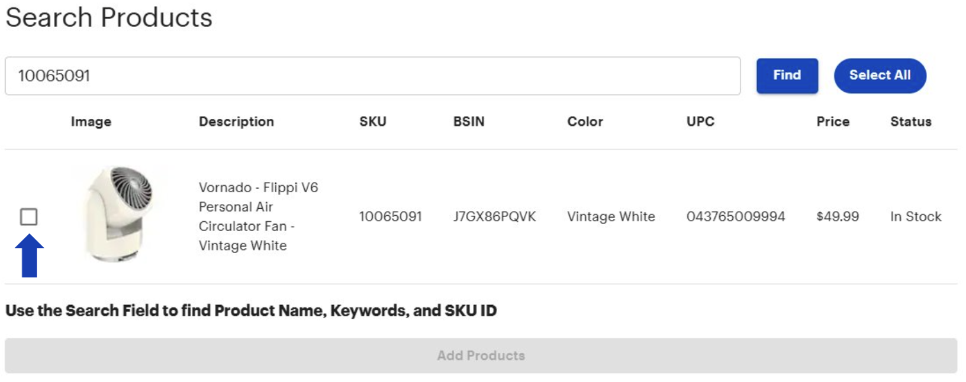Click the blue arrow below the checkbox
Screen dimensions: 966x382
[x=29, y=256]
